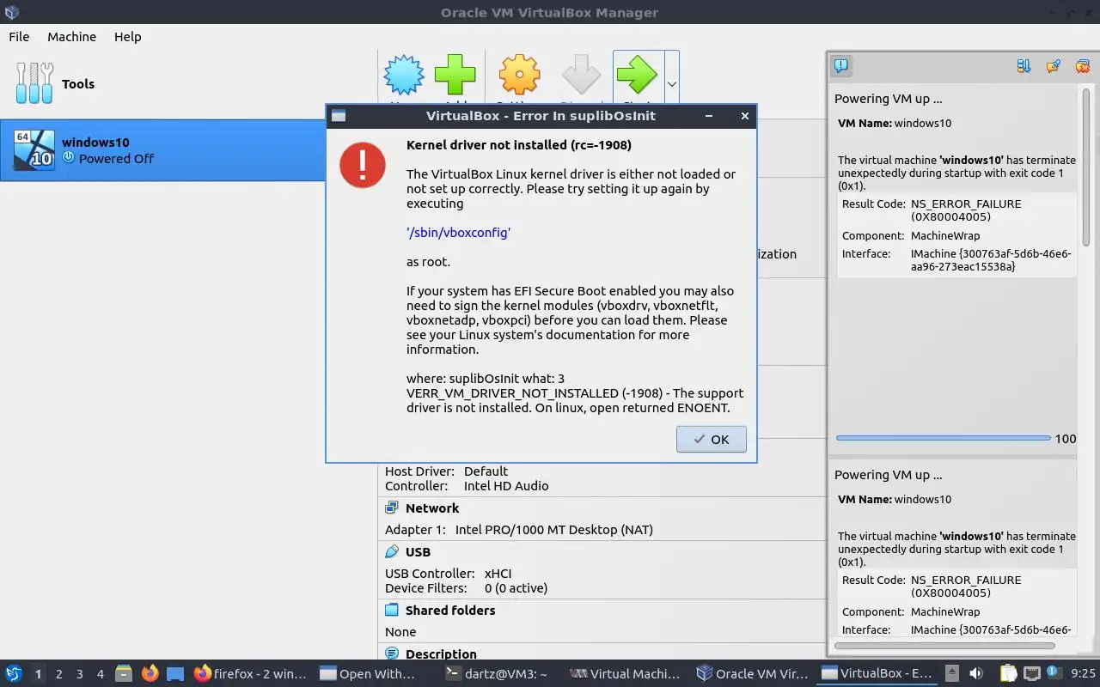This screenshot has height=687, width=1100.
Task: Click the notification center speech bubble icon
Action: 841,65
